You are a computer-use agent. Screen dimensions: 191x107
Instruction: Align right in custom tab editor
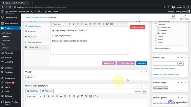pyautogui.click(x=99, y=24)
